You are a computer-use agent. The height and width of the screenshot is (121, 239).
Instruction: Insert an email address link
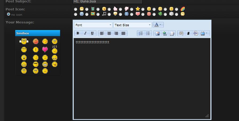point(172,33)
